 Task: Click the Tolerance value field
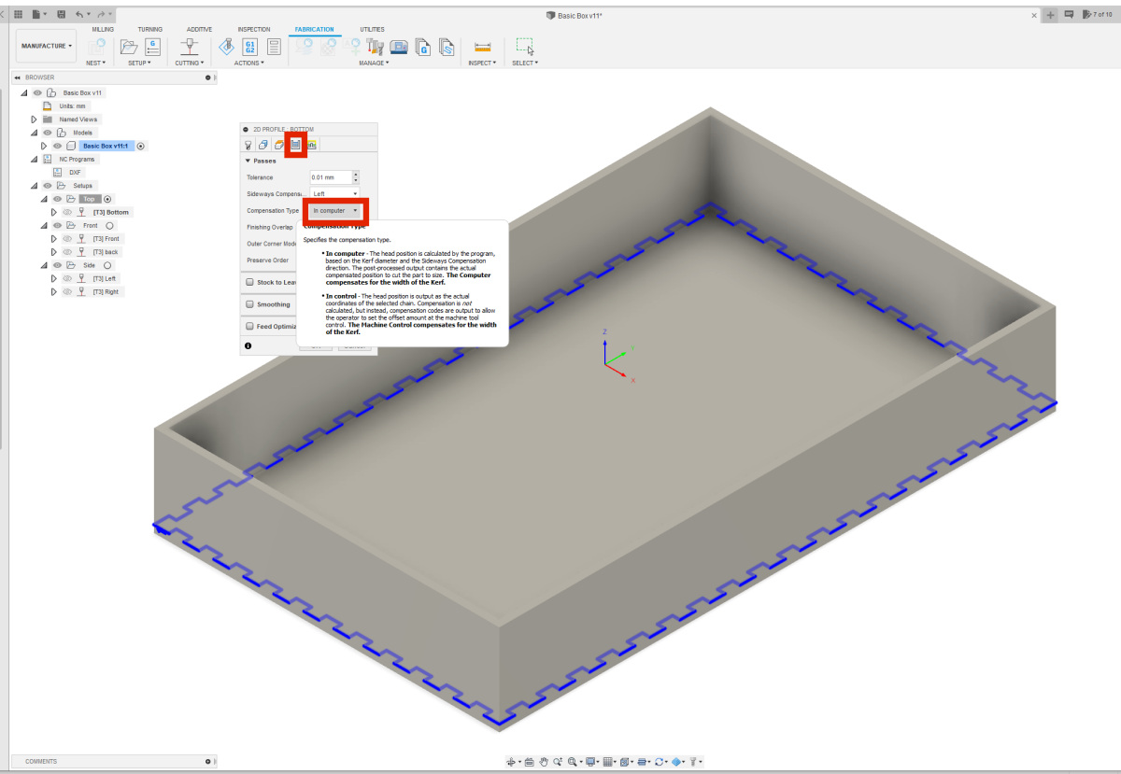point(330,177)
